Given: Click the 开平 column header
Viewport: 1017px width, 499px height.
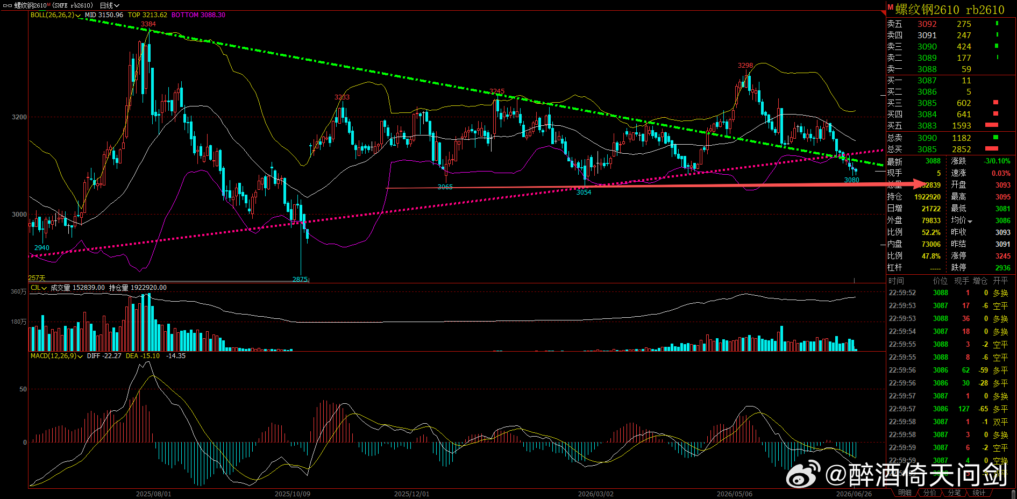Looking at the screenshot, I should pyautogui.click(x=1000, y=281).
